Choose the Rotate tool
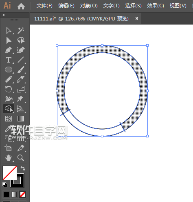193x202 pixels. [x=9, y=89]
